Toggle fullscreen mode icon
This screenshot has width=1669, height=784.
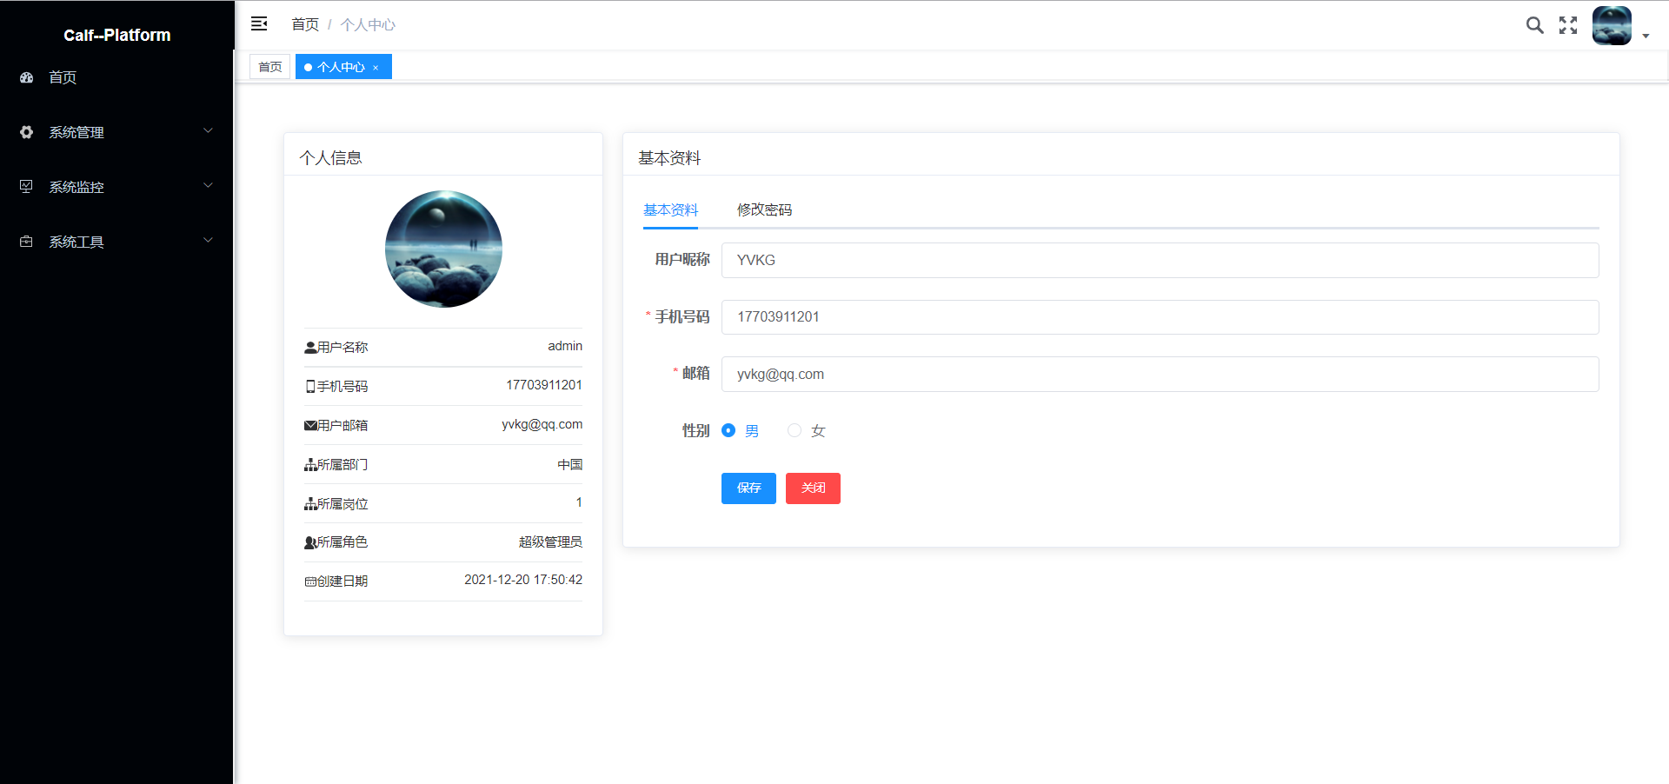[x=1568, y=25]
